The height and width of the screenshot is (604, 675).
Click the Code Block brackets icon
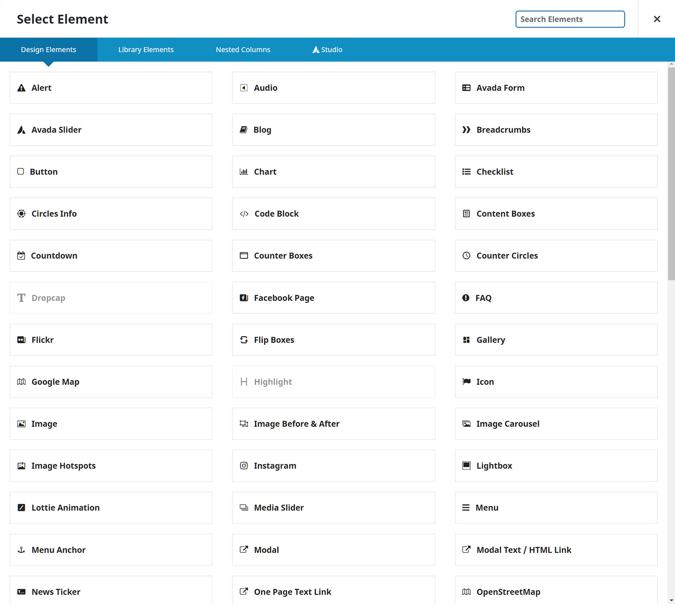pyautogui.click(x=244, y=214)
